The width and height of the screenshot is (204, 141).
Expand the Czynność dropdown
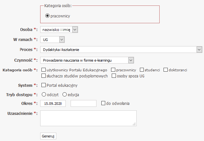87,60
